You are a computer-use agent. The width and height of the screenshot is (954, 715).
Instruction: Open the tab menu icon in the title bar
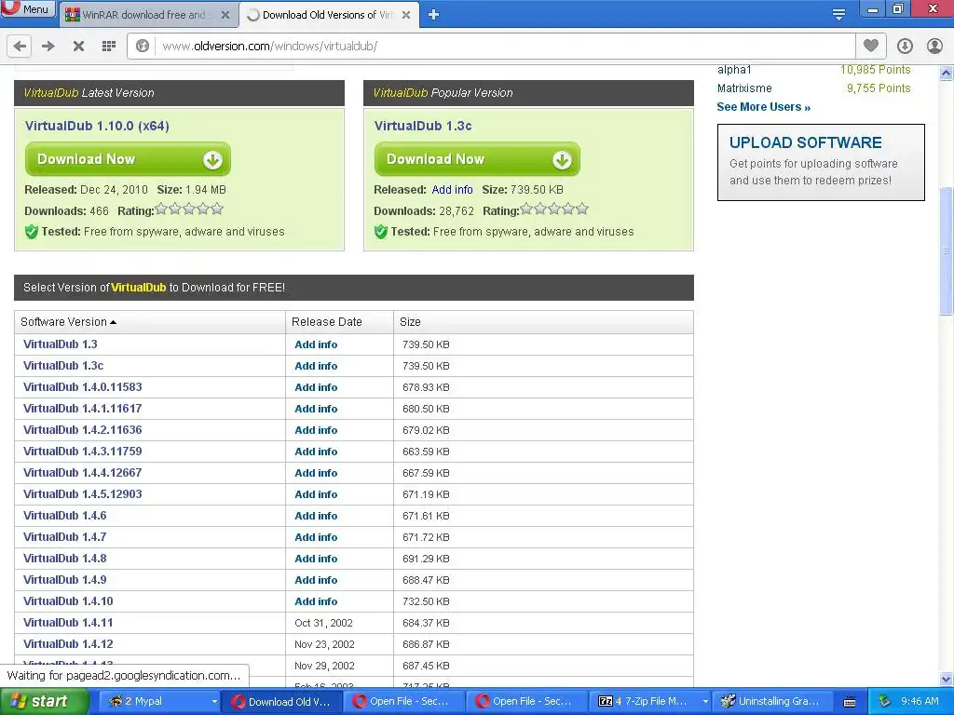pyautogui.click(x=838, y=13)
